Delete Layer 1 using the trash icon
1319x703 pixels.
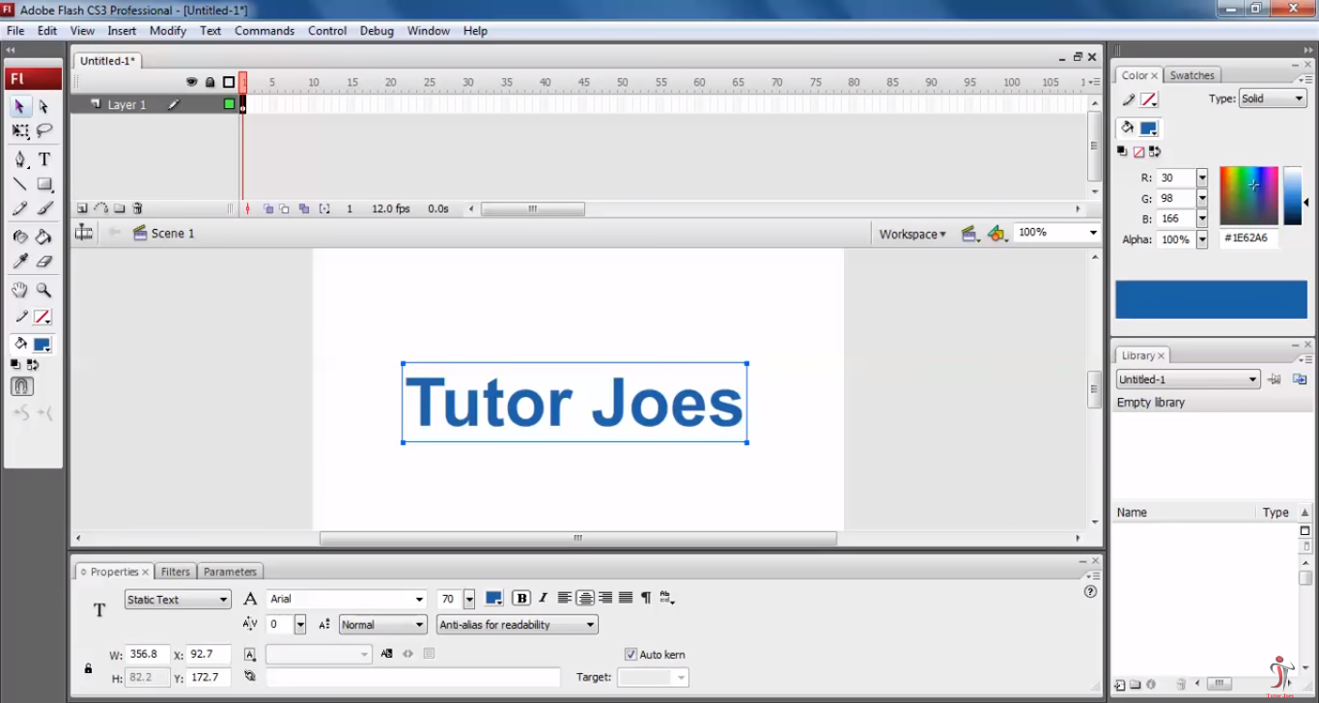tap(138, 208)
